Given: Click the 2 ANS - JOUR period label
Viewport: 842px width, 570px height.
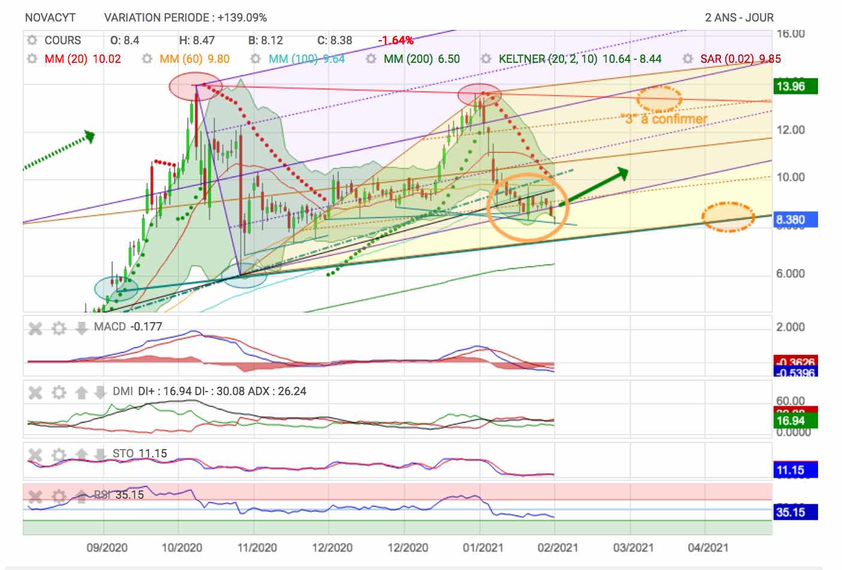Looking at the screenshot, I should pos(739,18).
